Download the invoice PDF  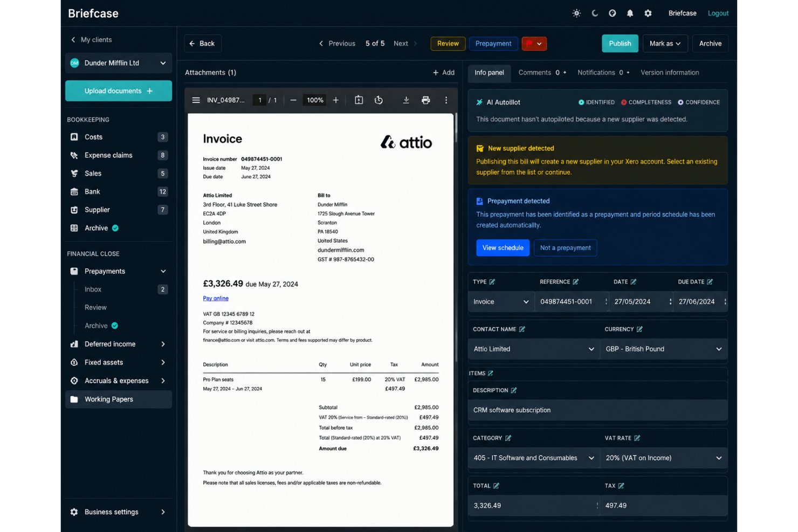[406, 100]
